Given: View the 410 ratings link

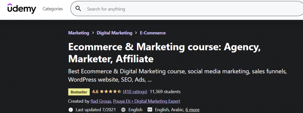Looking at the screenshot, I should tap(135, 92).
